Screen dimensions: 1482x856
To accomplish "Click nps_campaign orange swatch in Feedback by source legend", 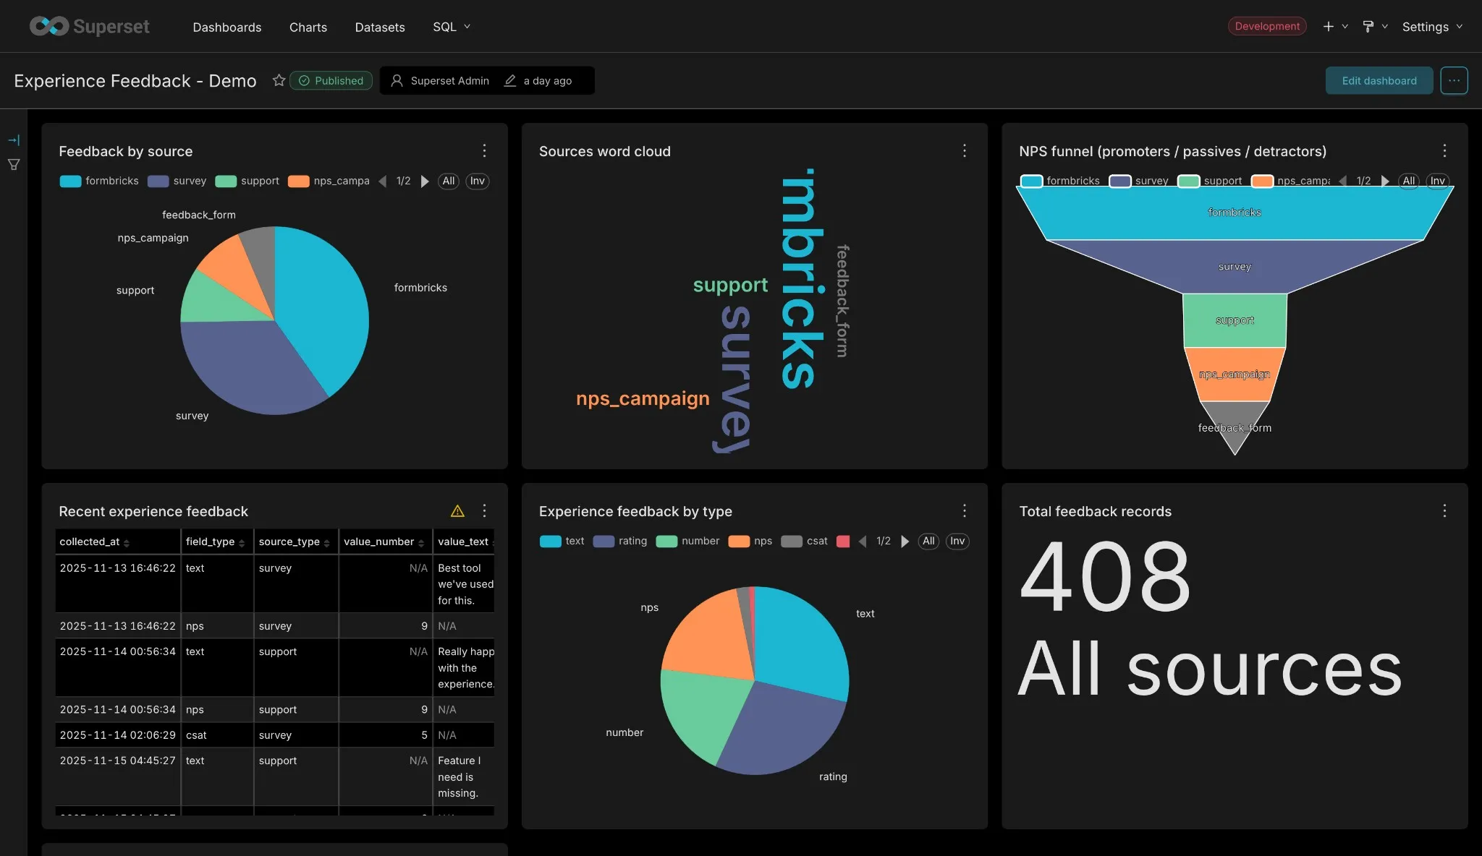I will [x=298, y=181].
